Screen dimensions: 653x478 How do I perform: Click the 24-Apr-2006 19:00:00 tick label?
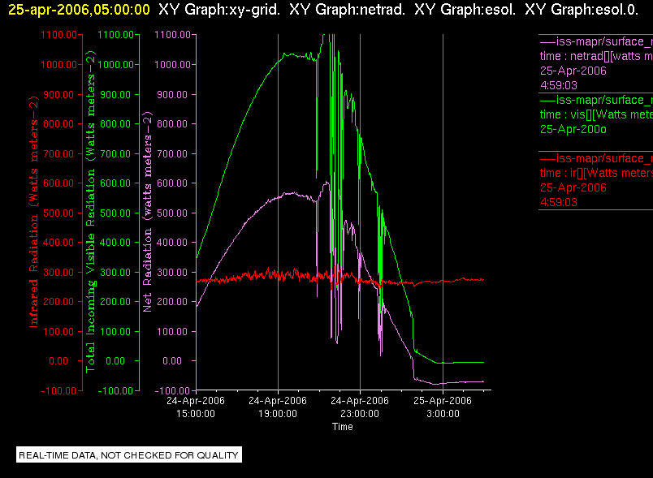(x=278, y=407)
